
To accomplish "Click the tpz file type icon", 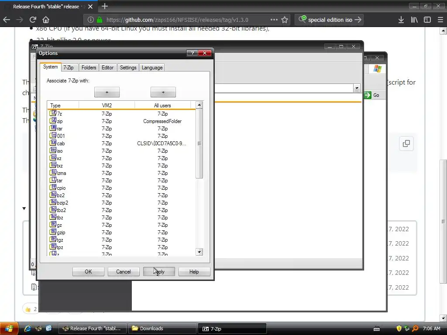I will point(53,246).
